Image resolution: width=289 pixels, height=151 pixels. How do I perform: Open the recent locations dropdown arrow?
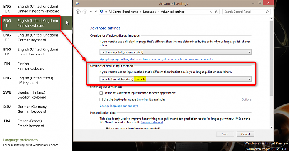coord(91,12)
